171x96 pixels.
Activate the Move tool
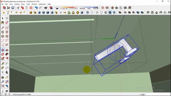[3, 50]
